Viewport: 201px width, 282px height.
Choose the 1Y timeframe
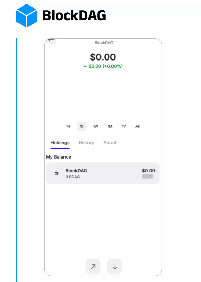123,126
